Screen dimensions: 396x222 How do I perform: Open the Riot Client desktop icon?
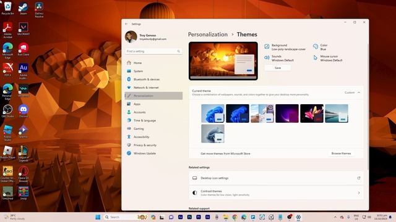click(x=24, y=49)
